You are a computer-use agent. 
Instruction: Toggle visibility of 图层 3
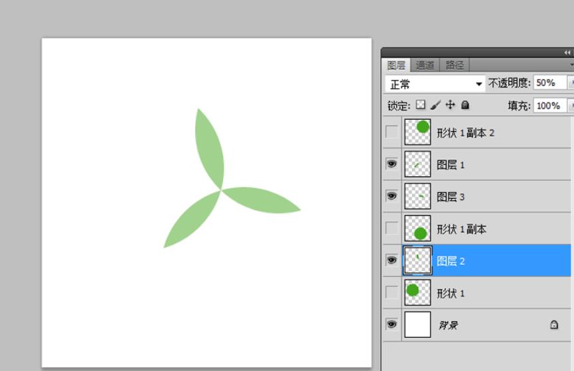(392, 196)
